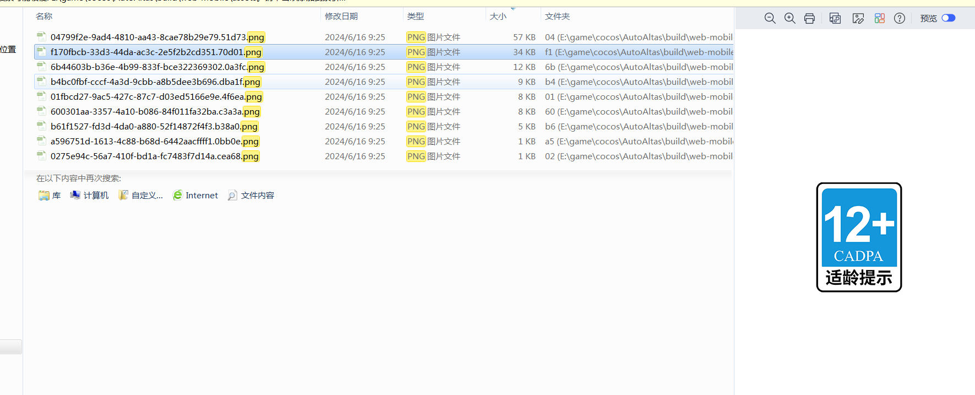
Task: Click the file icon of b61f1527 png
Action: click(41, 126)
